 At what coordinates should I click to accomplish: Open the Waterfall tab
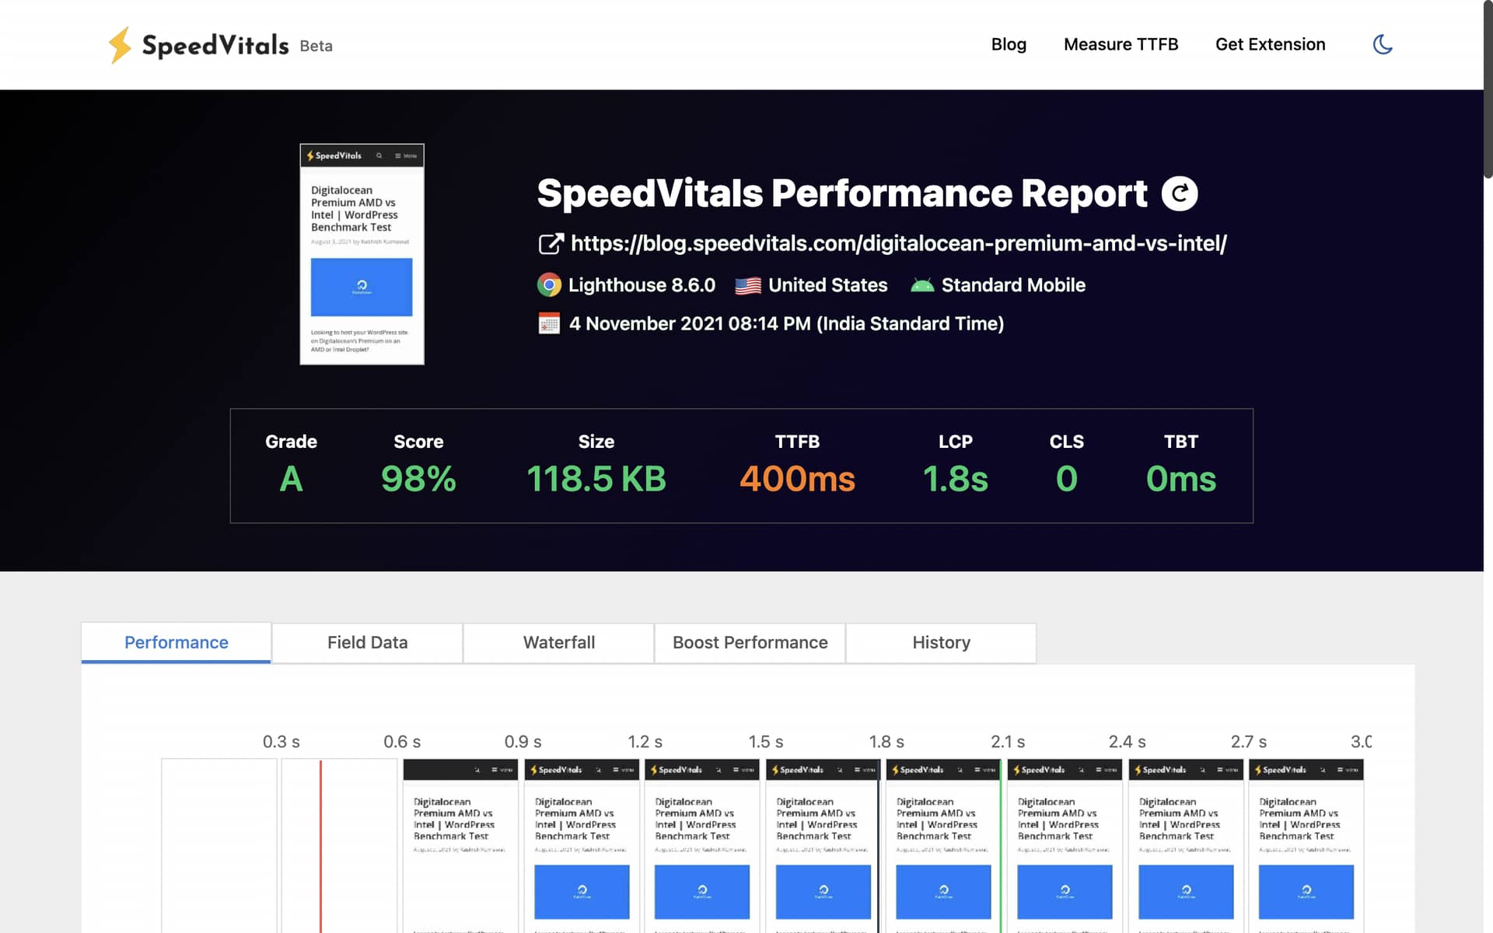click(x=558, y=642)
